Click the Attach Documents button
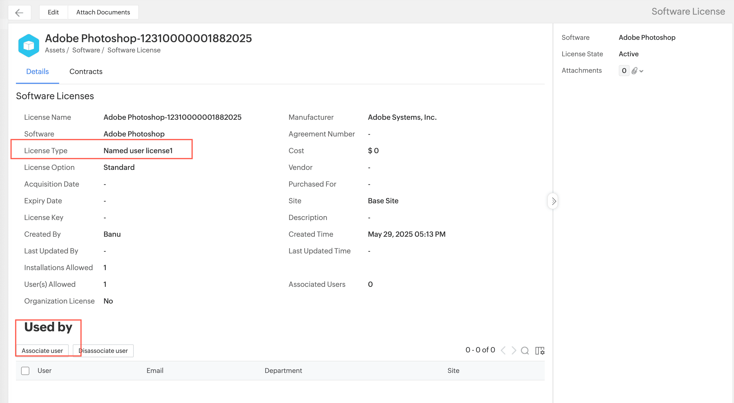This screenshot has height=403, width=734. 103,12
